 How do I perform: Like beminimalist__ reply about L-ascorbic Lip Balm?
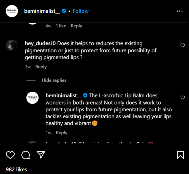click(183, 98)
